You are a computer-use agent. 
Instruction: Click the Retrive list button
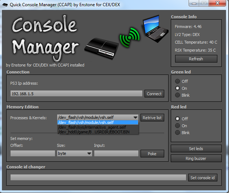pos(152,118)
